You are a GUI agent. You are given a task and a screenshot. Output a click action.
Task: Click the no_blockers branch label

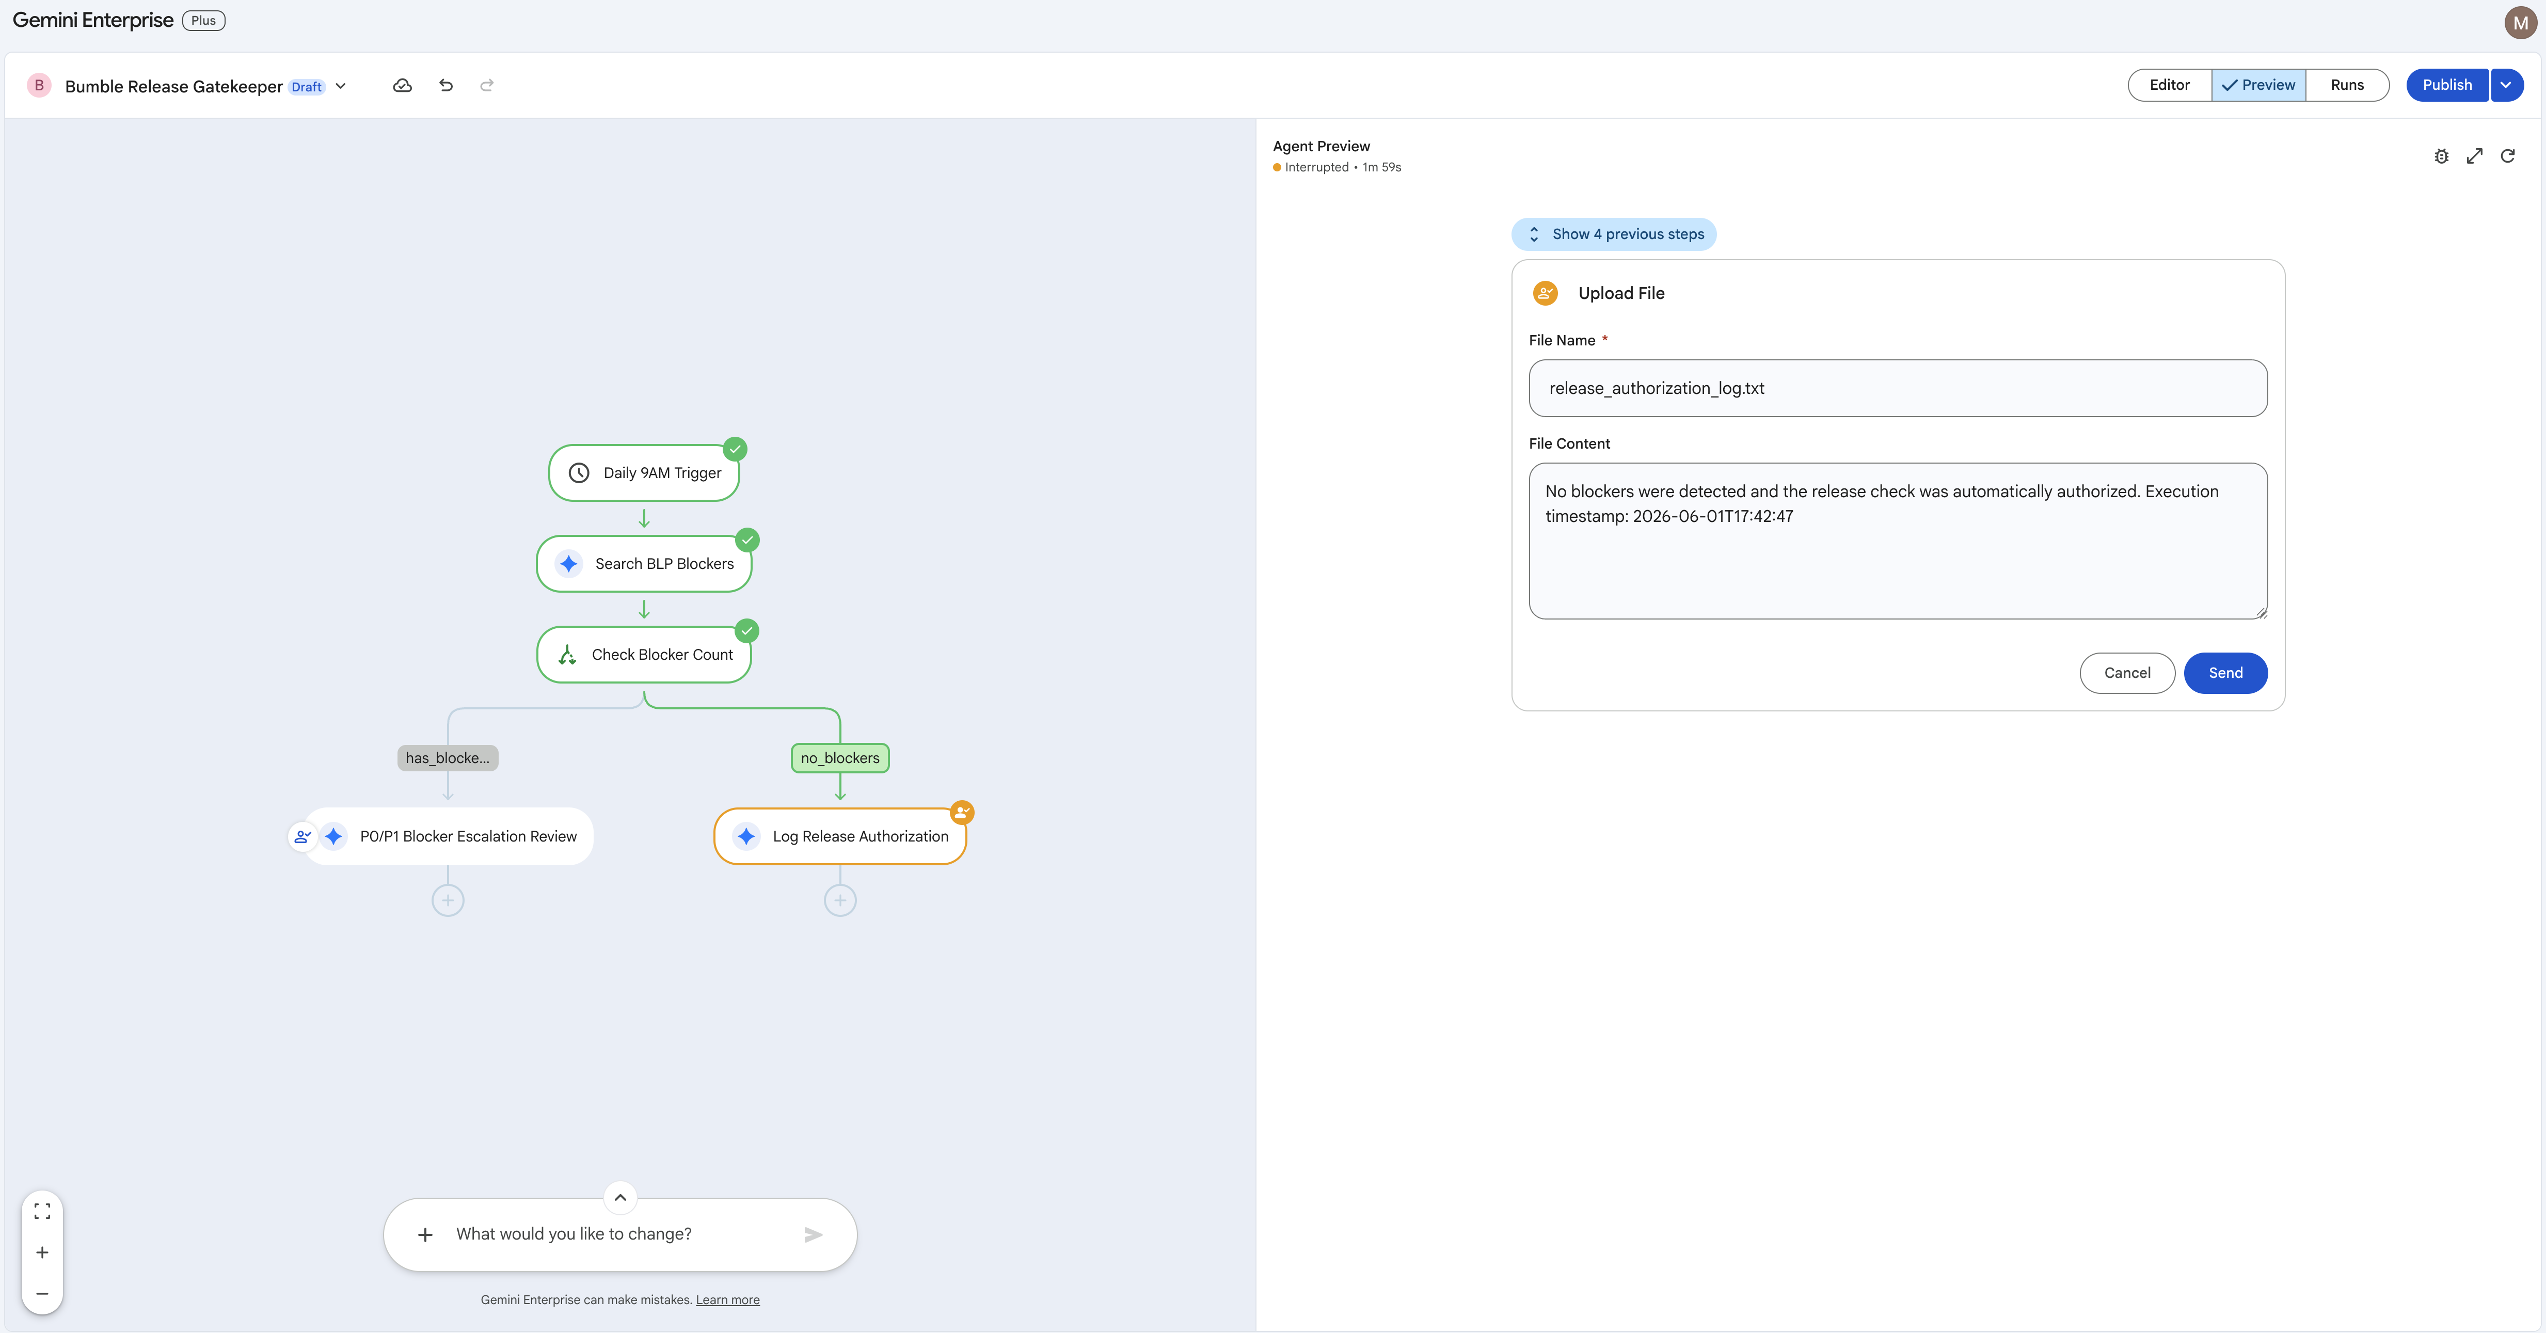840,758
